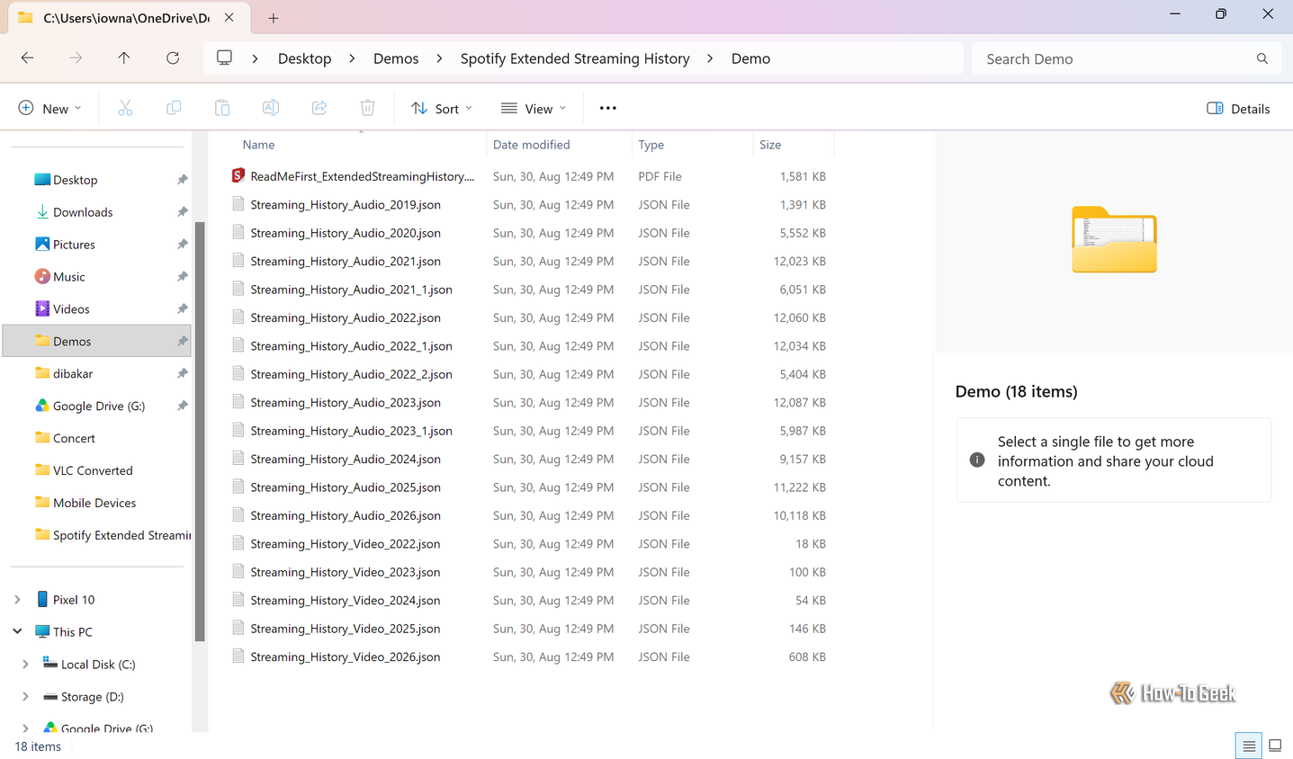The height and width of the screenshot is (759, 1293).
Task: Switch to large thumbnails view icon in status bar
Action: point(1275,746)
